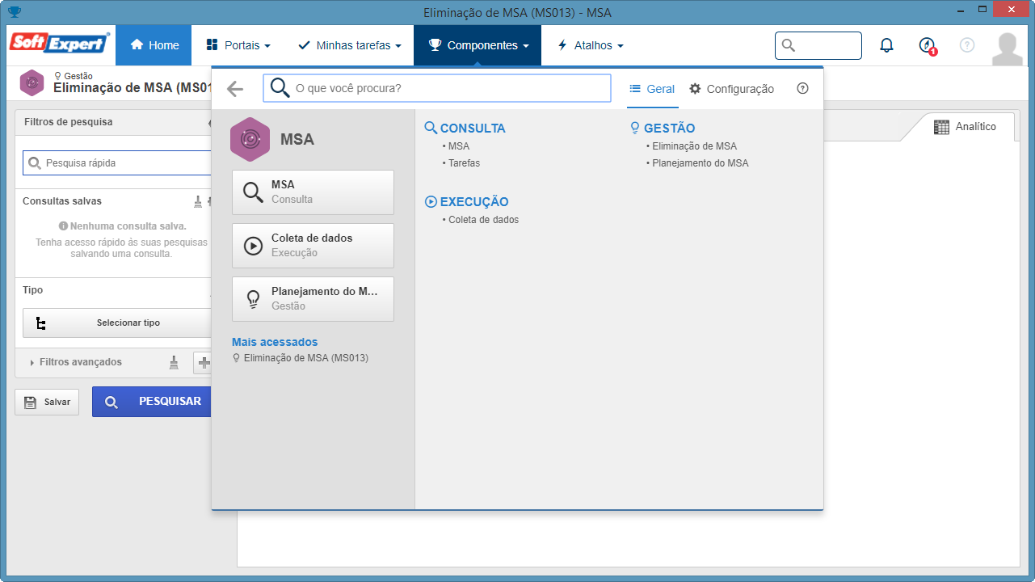The height and width of the screenshot is (582, 1035).
Task: Click the PESQUISAR button
Action: [152, 402]
